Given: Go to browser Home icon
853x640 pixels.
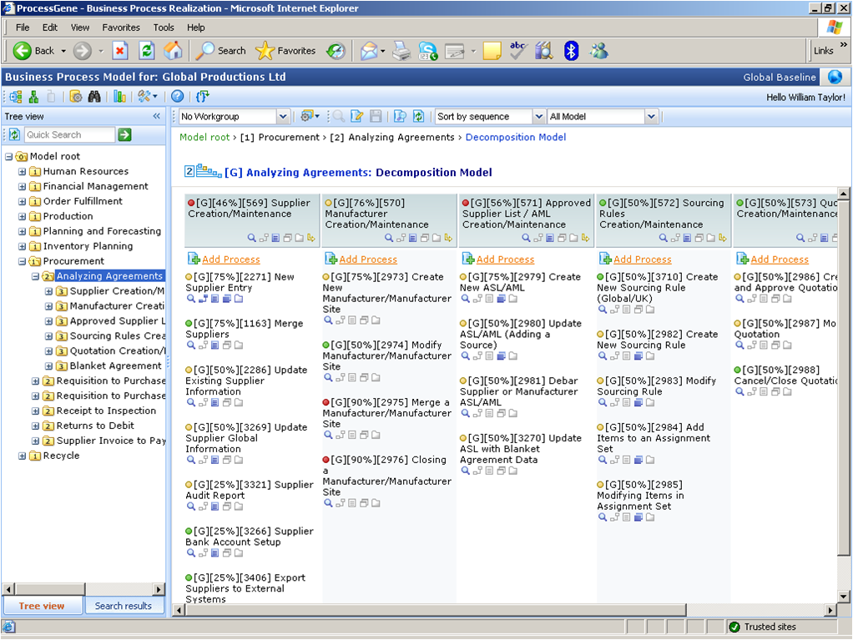Looking at the screenshot, I should point(173,51).
